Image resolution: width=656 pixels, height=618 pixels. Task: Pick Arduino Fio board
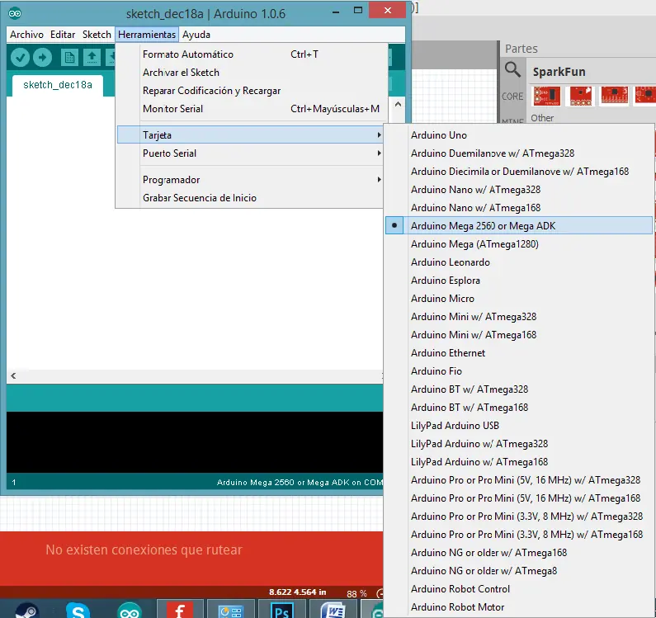coord(519,371)
